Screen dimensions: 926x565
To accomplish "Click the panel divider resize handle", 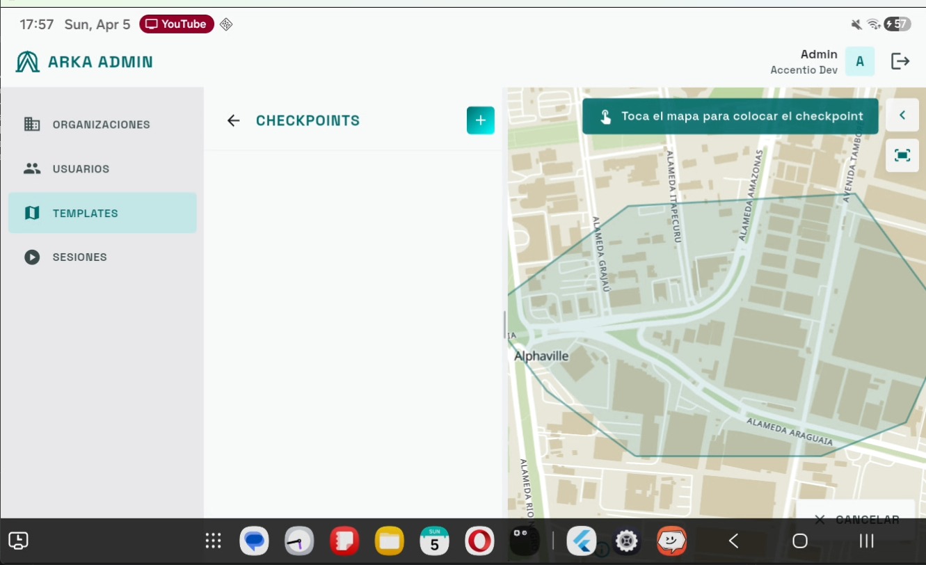I will 504,324.
